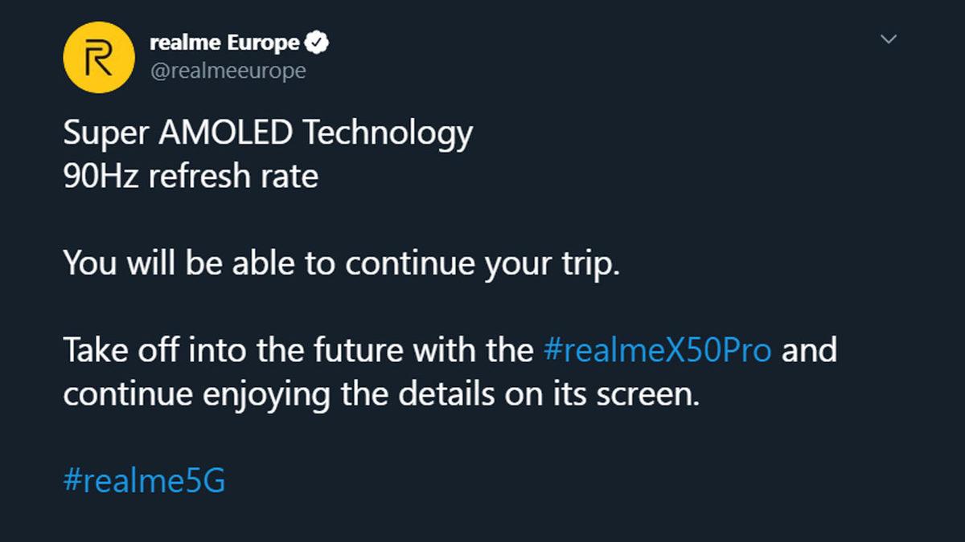Image resolution: width=965 pixels, height=542 pixels.
Task: Visit the @realmeeurope handle
Action: pyautogui.click(x=227, y=71)
